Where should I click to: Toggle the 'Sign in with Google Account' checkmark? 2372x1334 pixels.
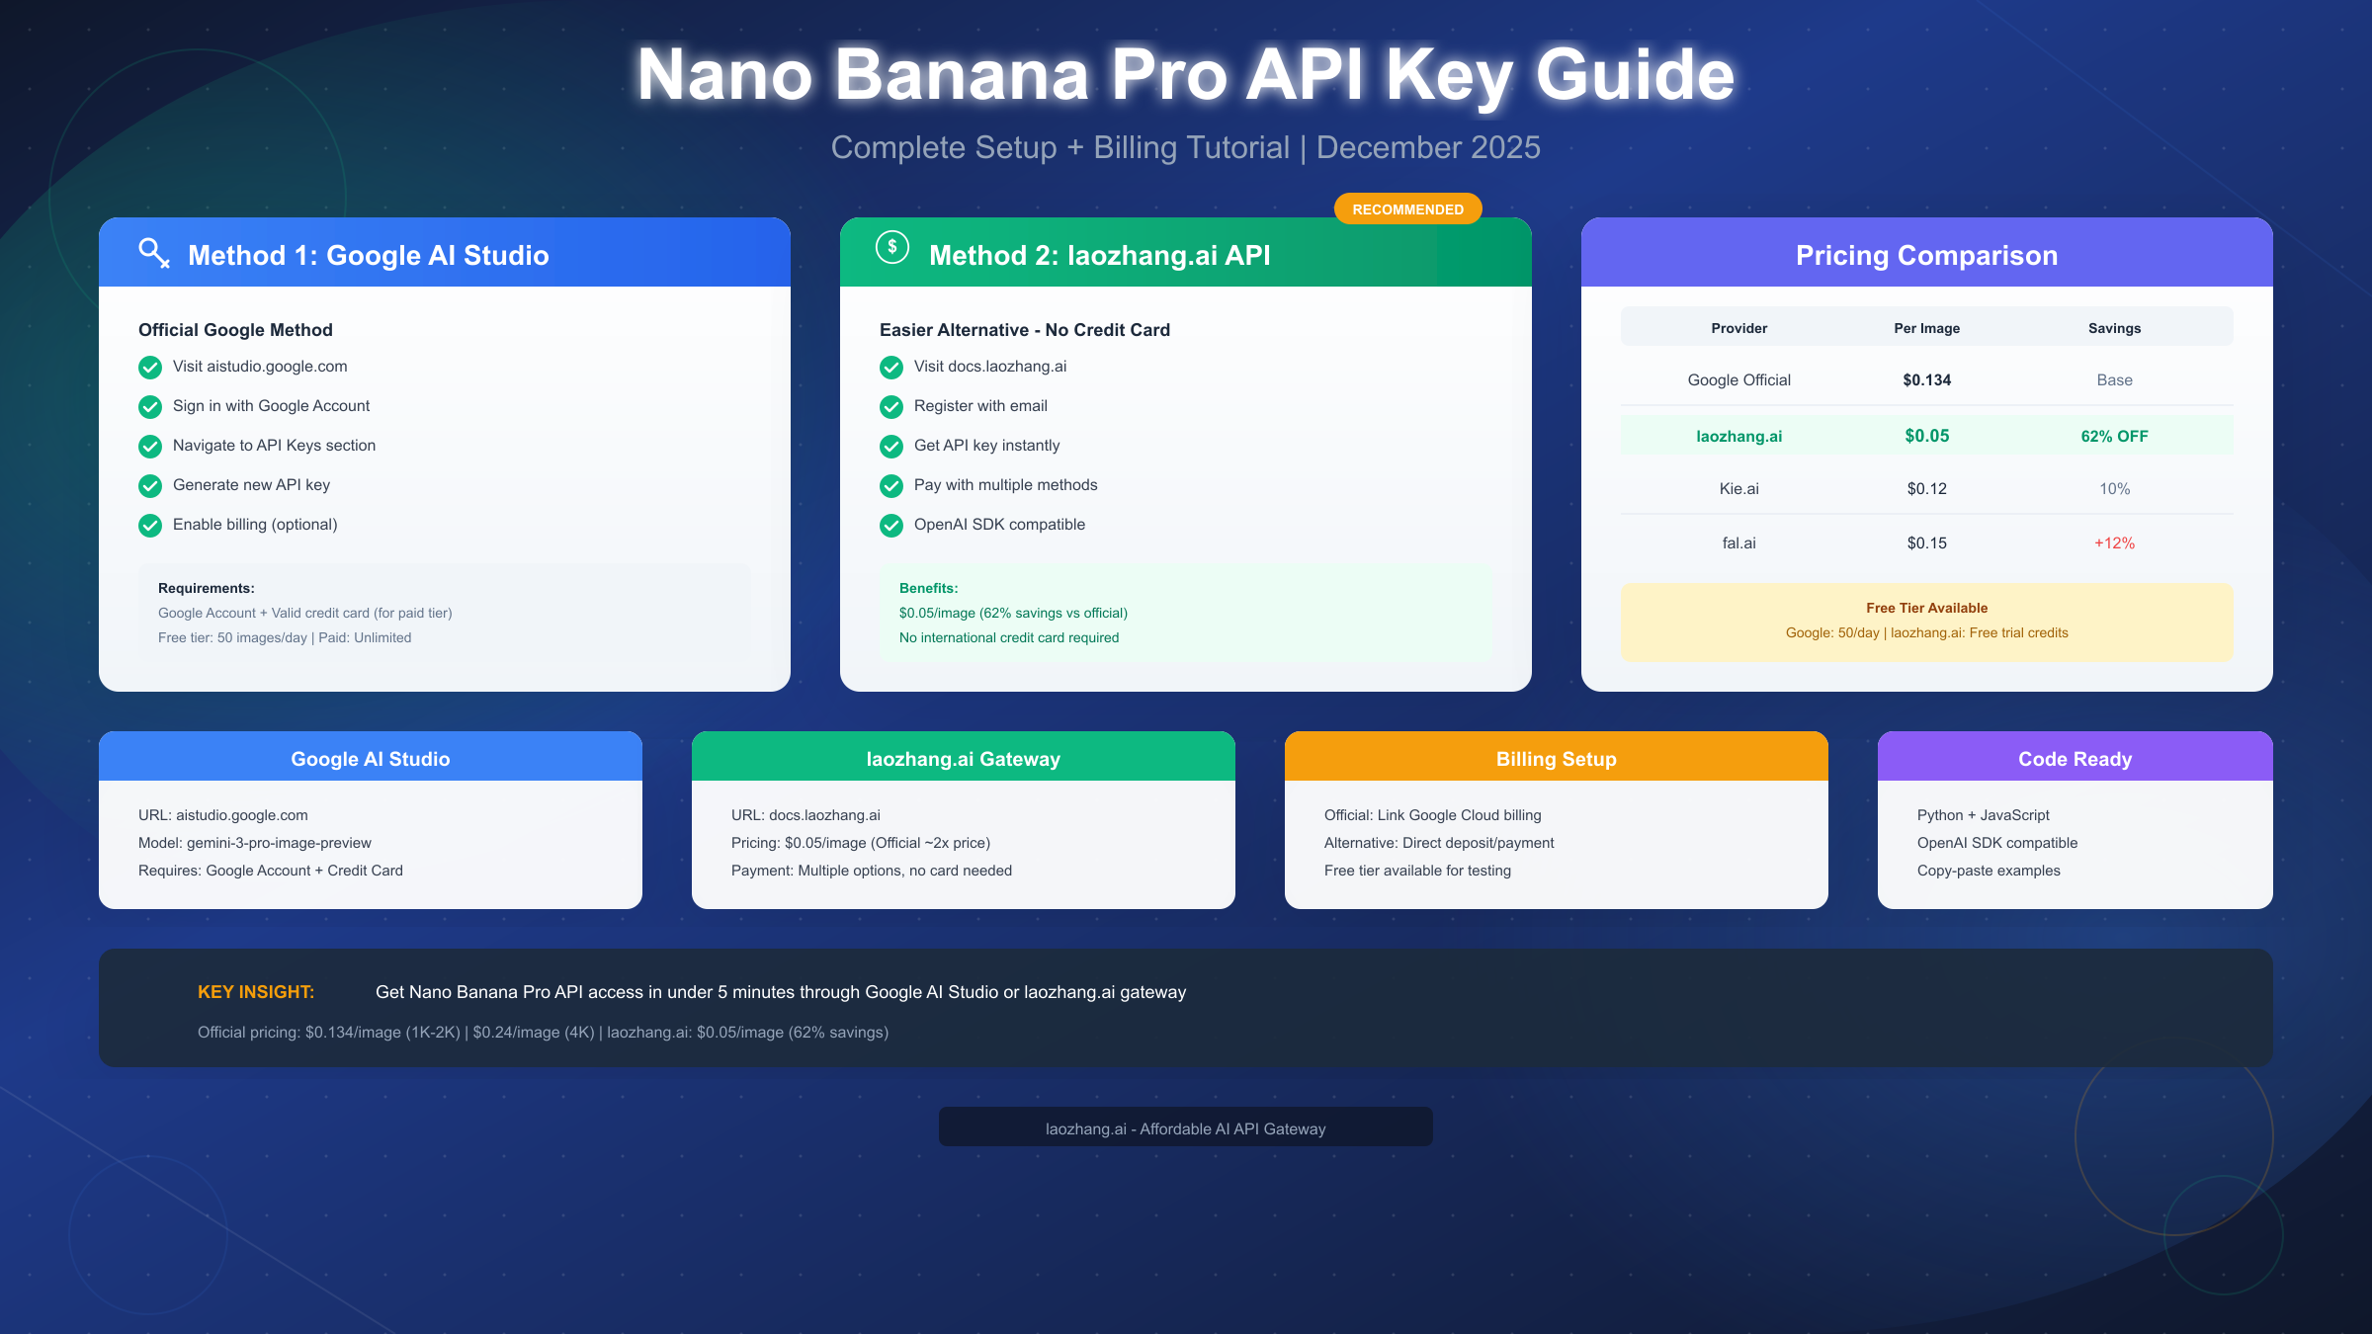coord(150,406)
